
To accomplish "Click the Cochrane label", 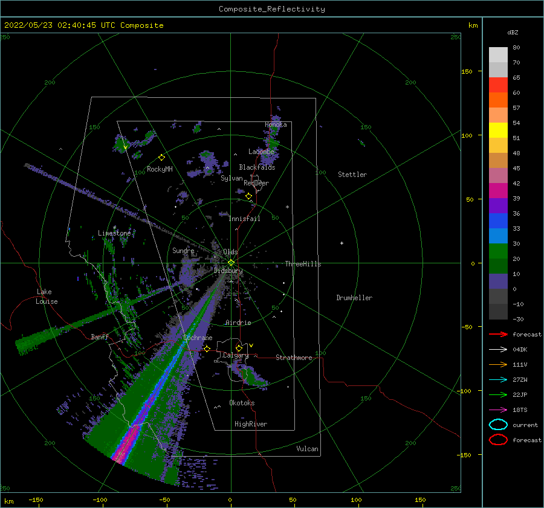I will pos(198,338).
